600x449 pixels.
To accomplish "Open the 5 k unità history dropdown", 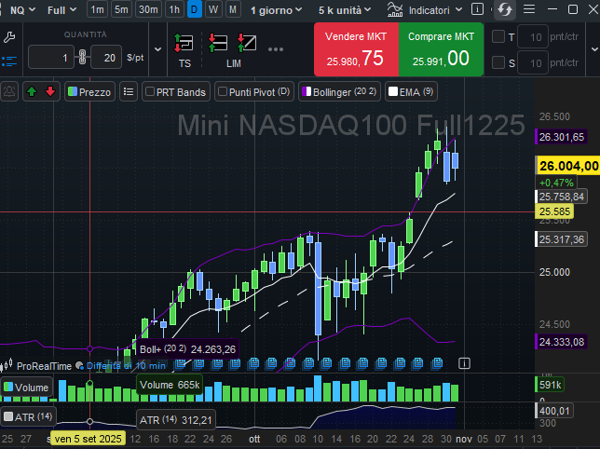I will coord(345,10).
